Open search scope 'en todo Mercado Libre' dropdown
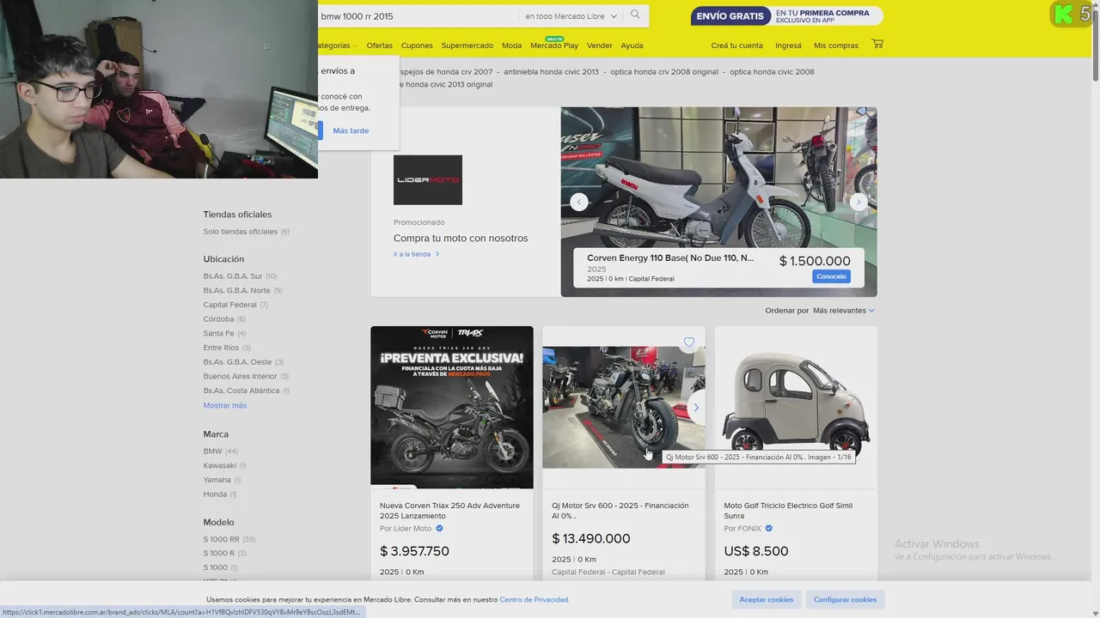 click(x=570, y=16)
